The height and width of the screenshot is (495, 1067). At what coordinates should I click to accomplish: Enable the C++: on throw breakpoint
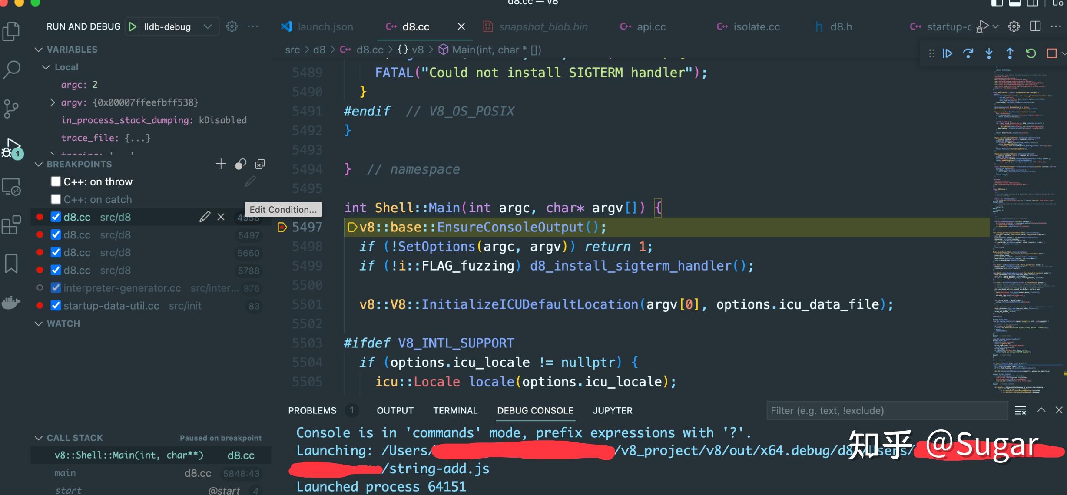coord(56,181)
